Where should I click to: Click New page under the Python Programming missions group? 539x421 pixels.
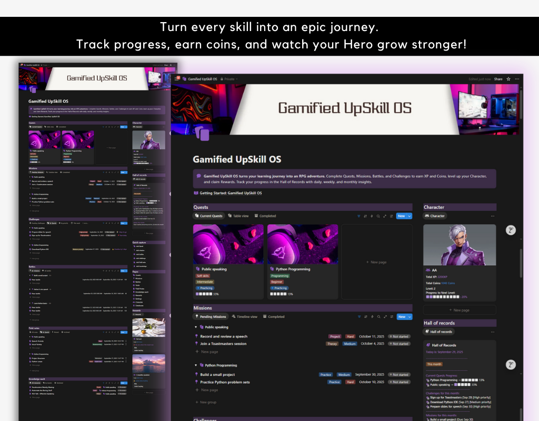click(x=206, y=390)
